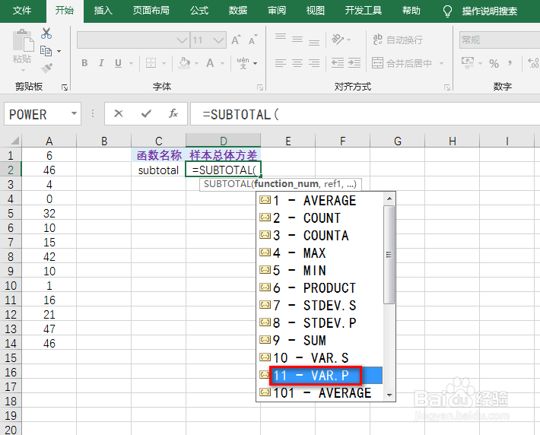Switch to the 插入 tab
This screenshot has height=435, width=540.
click(103, 11)
